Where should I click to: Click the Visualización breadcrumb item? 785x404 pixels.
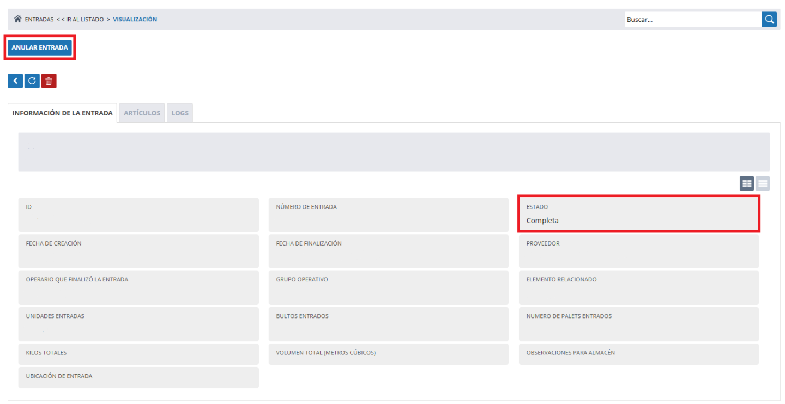point(135,19)
